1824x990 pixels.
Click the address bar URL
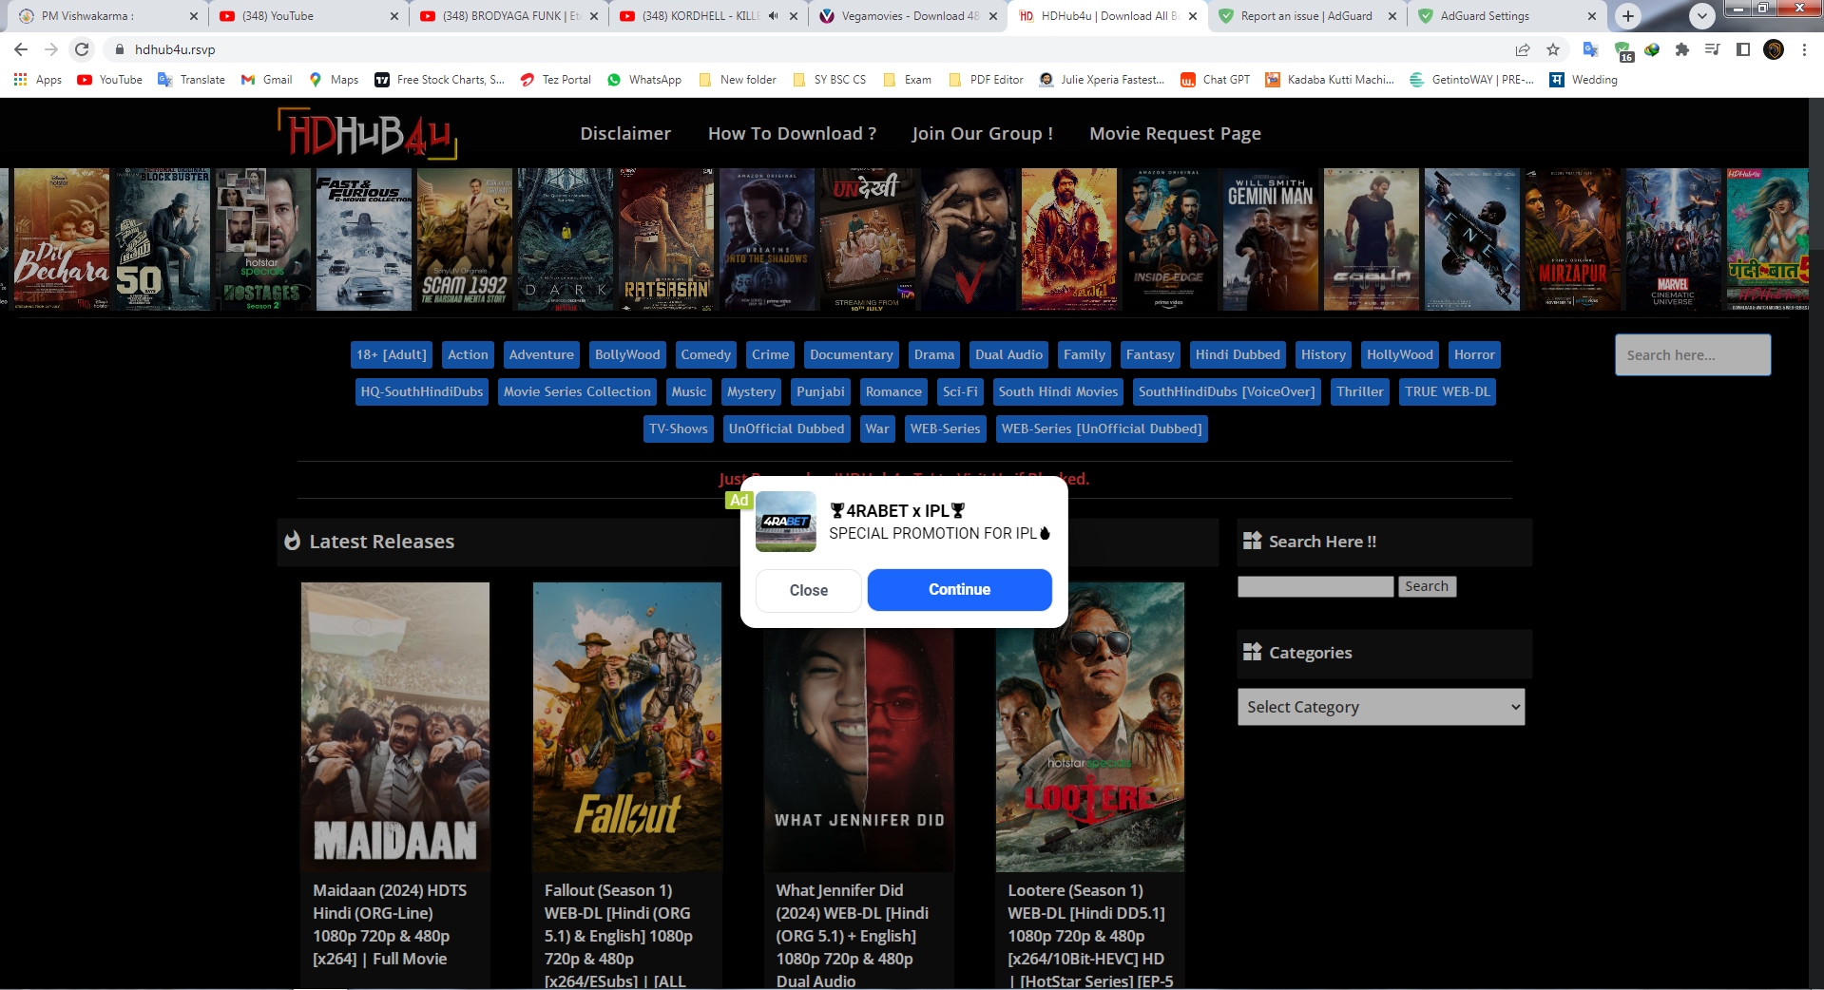coord(175,49)
